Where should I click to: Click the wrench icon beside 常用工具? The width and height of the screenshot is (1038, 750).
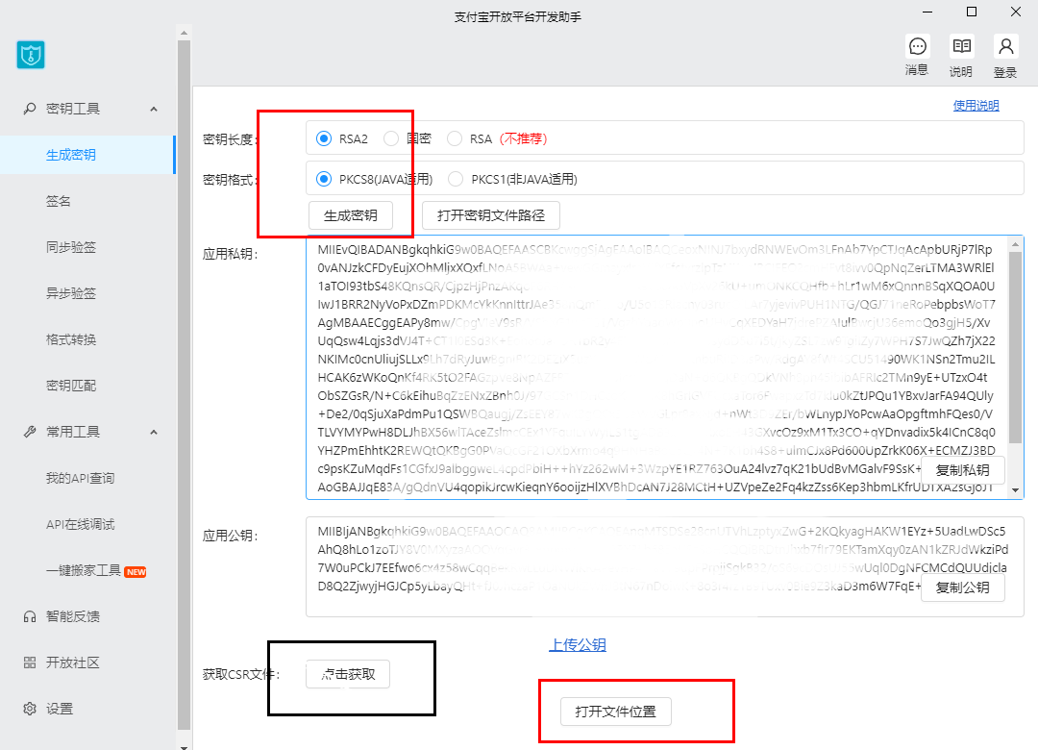click(29, 432)
